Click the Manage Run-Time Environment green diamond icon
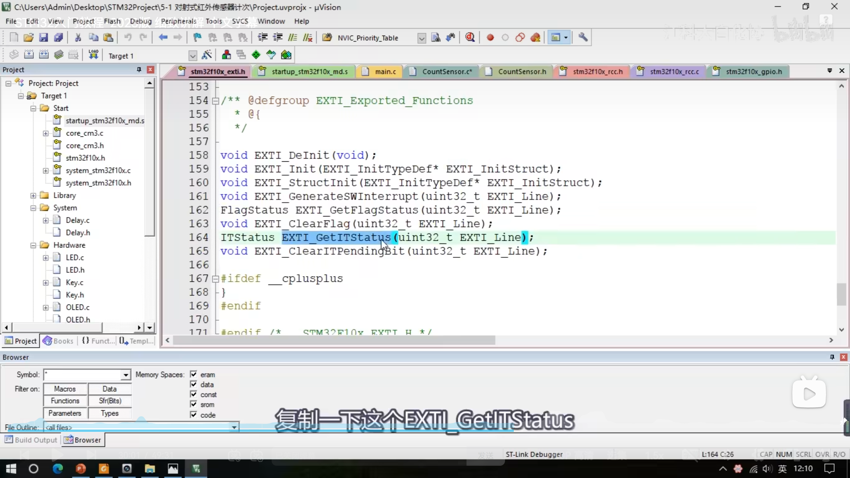The image size is (850, 478). pos(256,55)
